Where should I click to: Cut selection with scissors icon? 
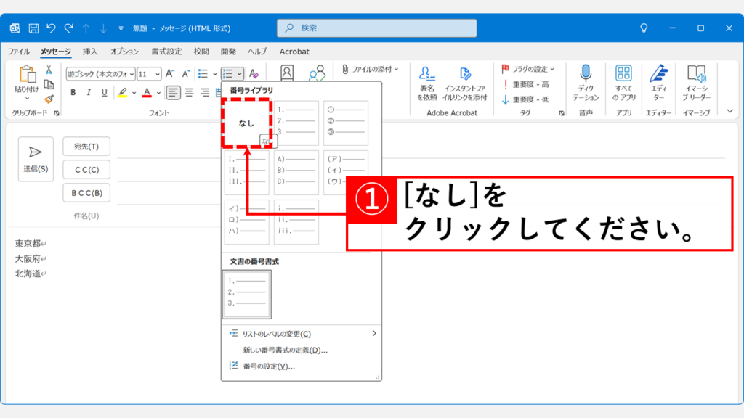(49, 70)
